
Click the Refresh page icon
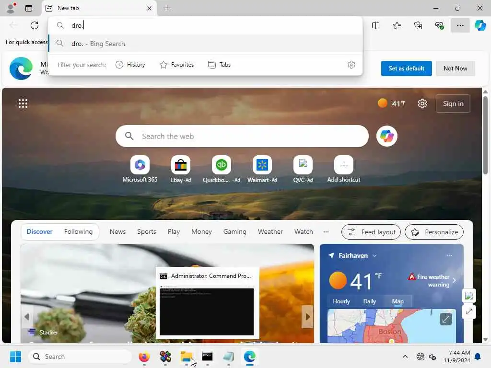35,25
